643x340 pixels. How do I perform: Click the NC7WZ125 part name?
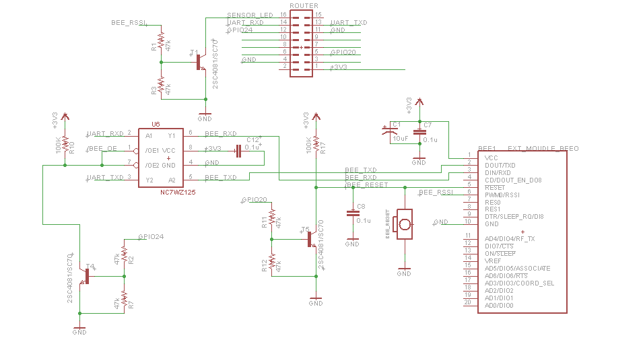[178, 192]
